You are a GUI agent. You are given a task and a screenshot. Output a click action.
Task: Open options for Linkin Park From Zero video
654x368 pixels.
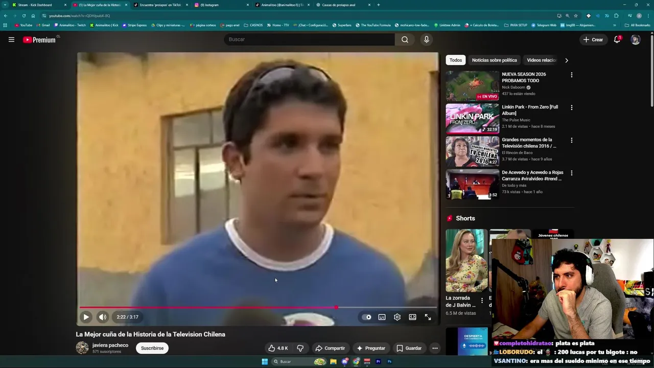[571, 107]
